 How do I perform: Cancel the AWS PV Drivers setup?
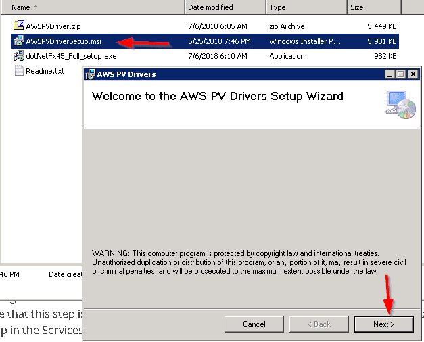point(254,324)
